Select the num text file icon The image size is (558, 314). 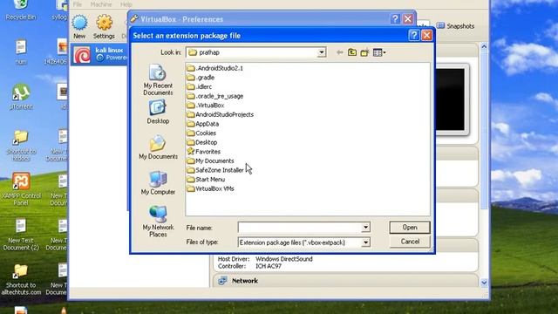[21, 52]
